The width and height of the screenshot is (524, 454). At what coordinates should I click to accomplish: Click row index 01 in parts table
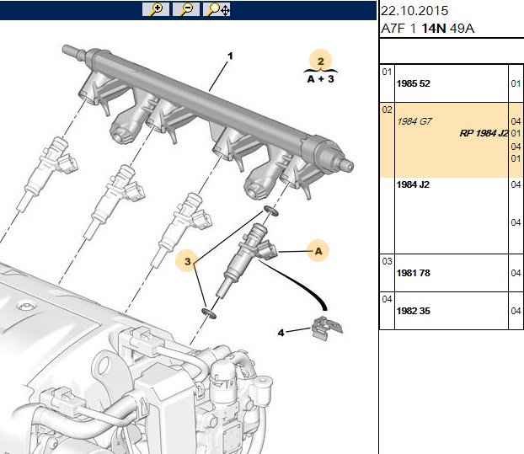[387, 72]
